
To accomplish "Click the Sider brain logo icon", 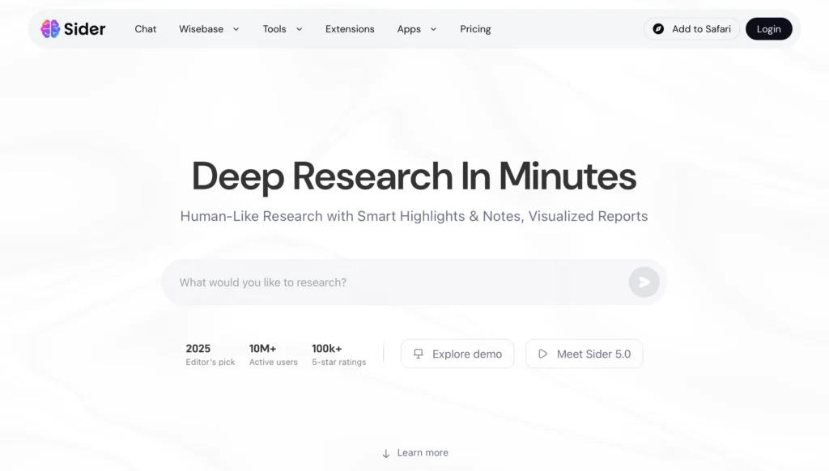I will 50,28.
